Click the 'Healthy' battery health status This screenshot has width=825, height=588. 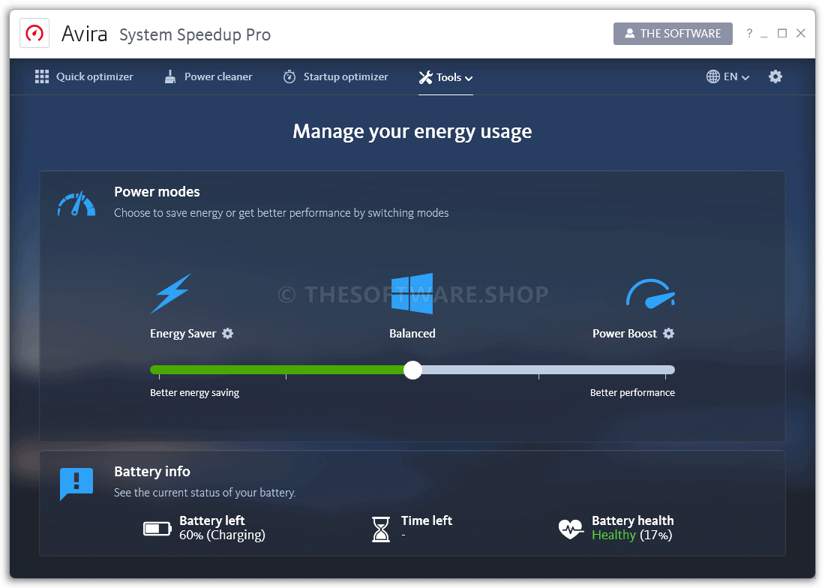point(613,535)
